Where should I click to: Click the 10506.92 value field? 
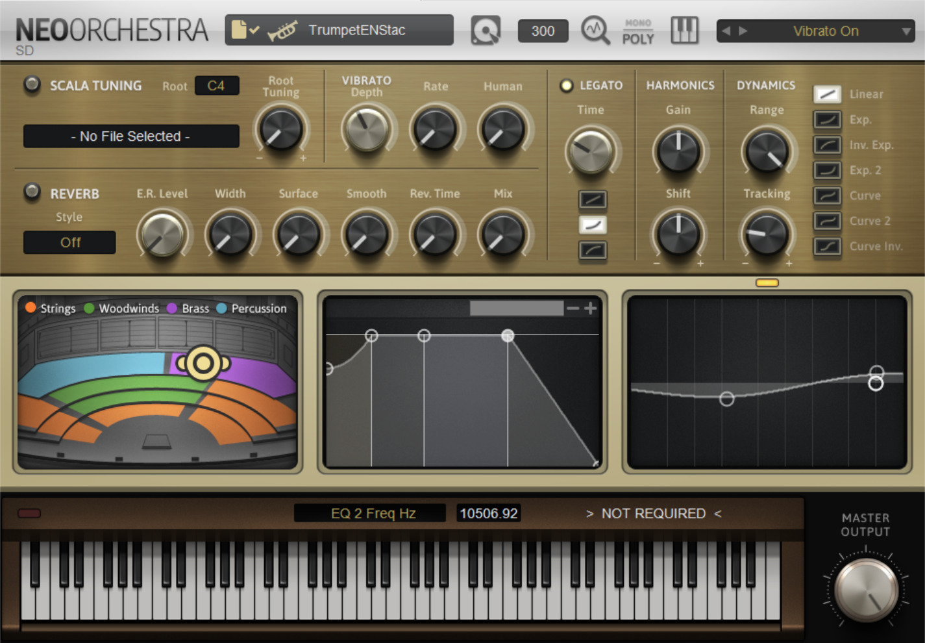[488, 513]
